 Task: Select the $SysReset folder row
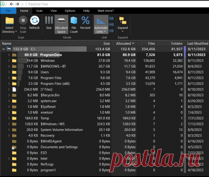(104, 107)
